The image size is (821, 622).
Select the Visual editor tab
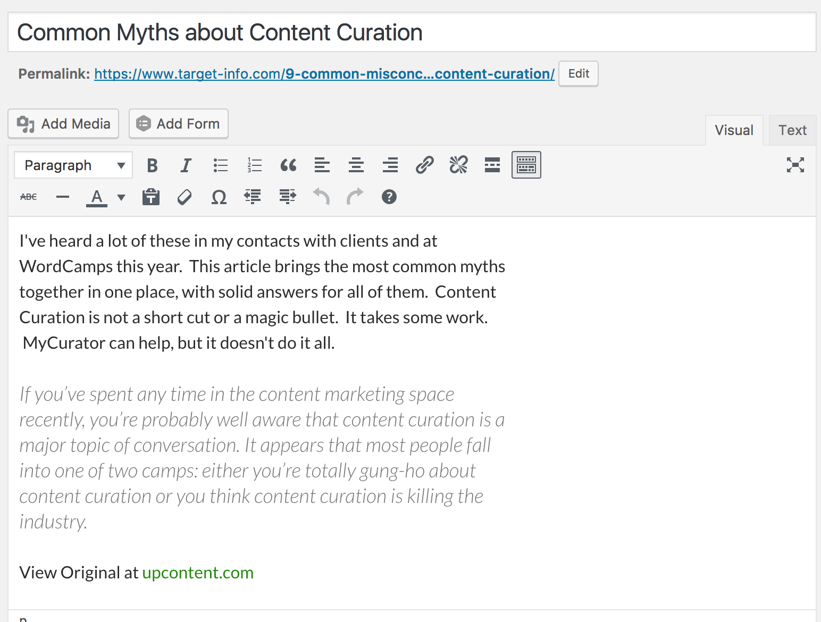point(734,130)
